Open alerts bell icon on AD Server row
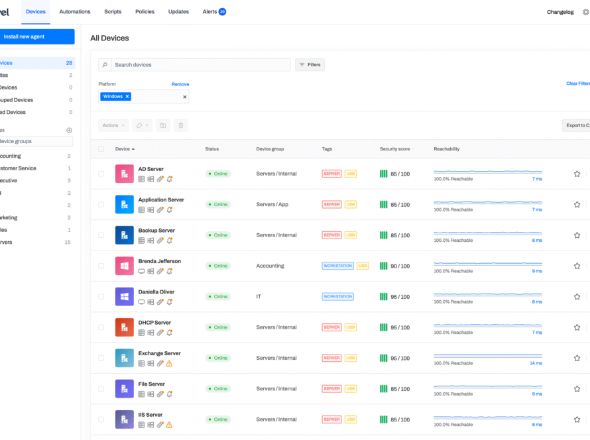 169,179
